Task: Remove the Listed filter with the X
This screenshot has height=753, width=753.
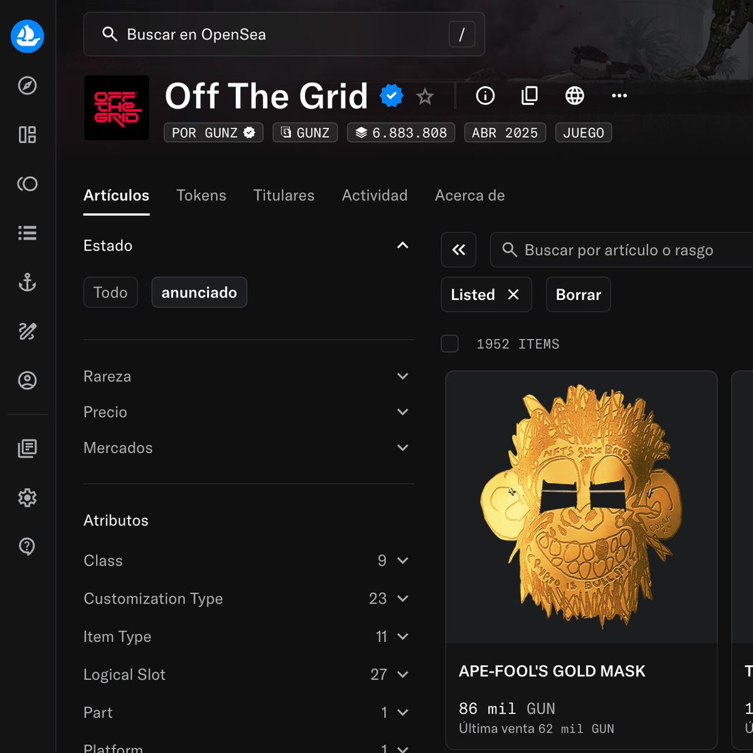Action: tap(513, 294)
